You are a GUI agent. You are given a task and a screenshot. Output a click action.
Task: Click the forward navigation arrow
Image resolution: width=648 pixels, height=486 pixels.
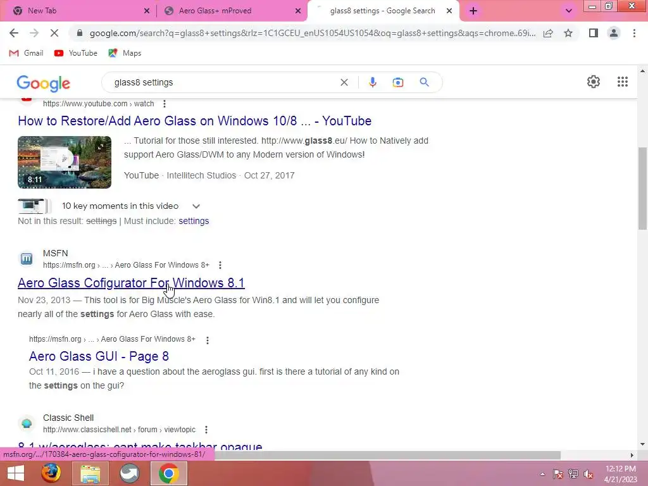tap(34, 33)
